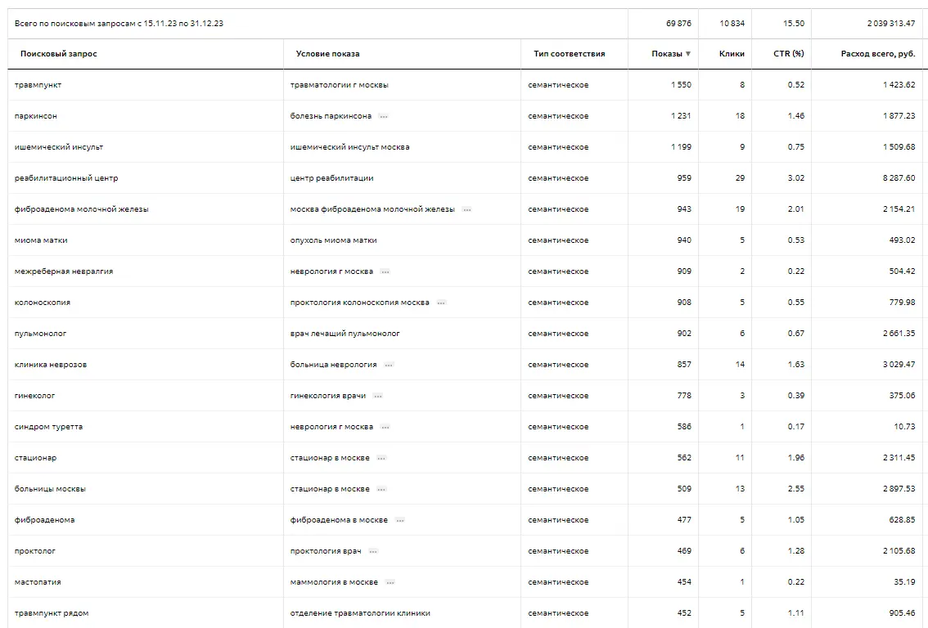
Task: Click 'Тип соответствия' column header
Action: click(569, 54)
